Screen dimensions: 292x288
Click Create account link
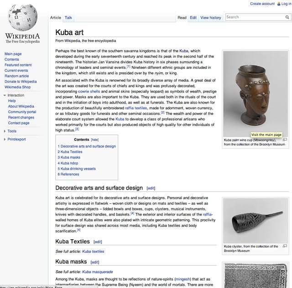coord(262,4)
